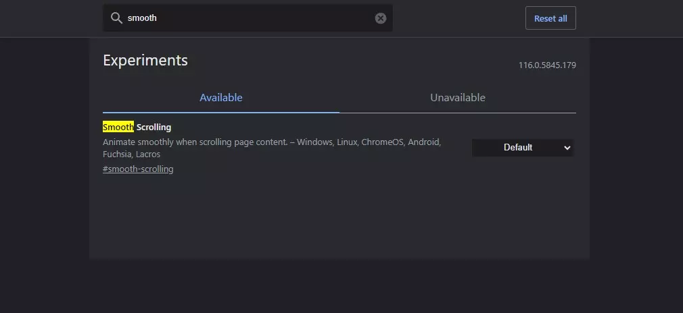
Task: Click the chevron arrow on the Default dropdown
Action: [x=567, y=148]
